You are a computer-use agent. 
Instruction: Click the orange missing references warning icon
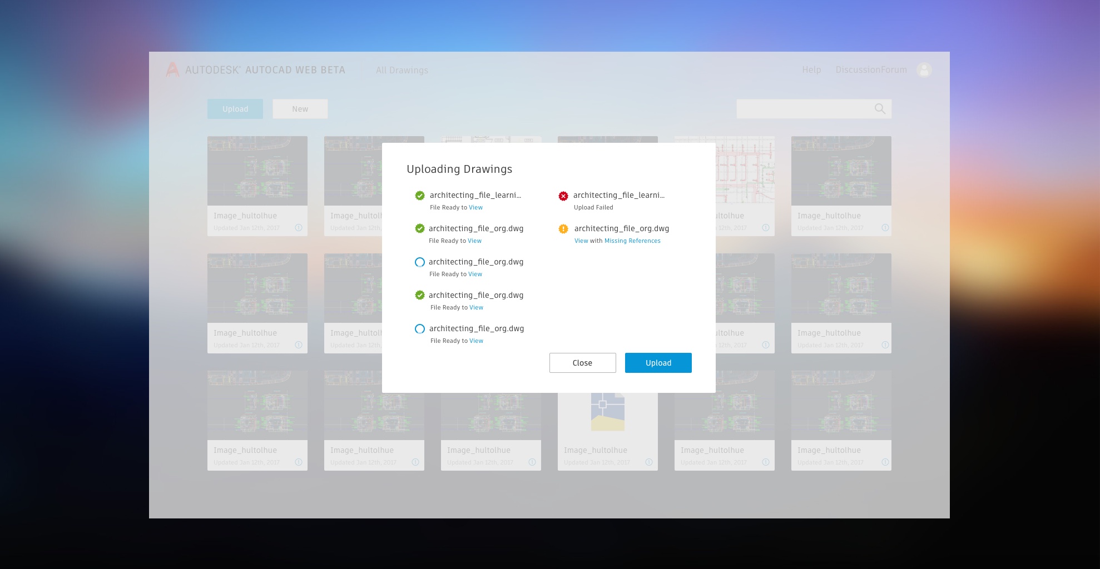click(563, 229)
